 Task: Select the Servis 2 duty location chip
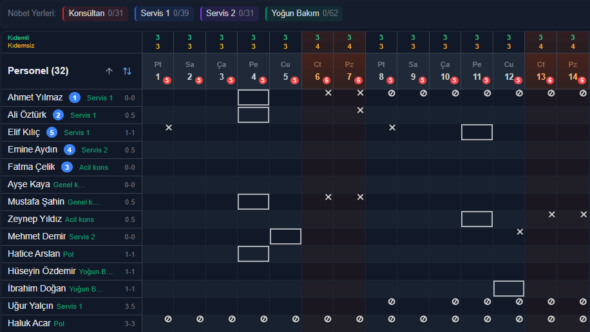[229, 14]
